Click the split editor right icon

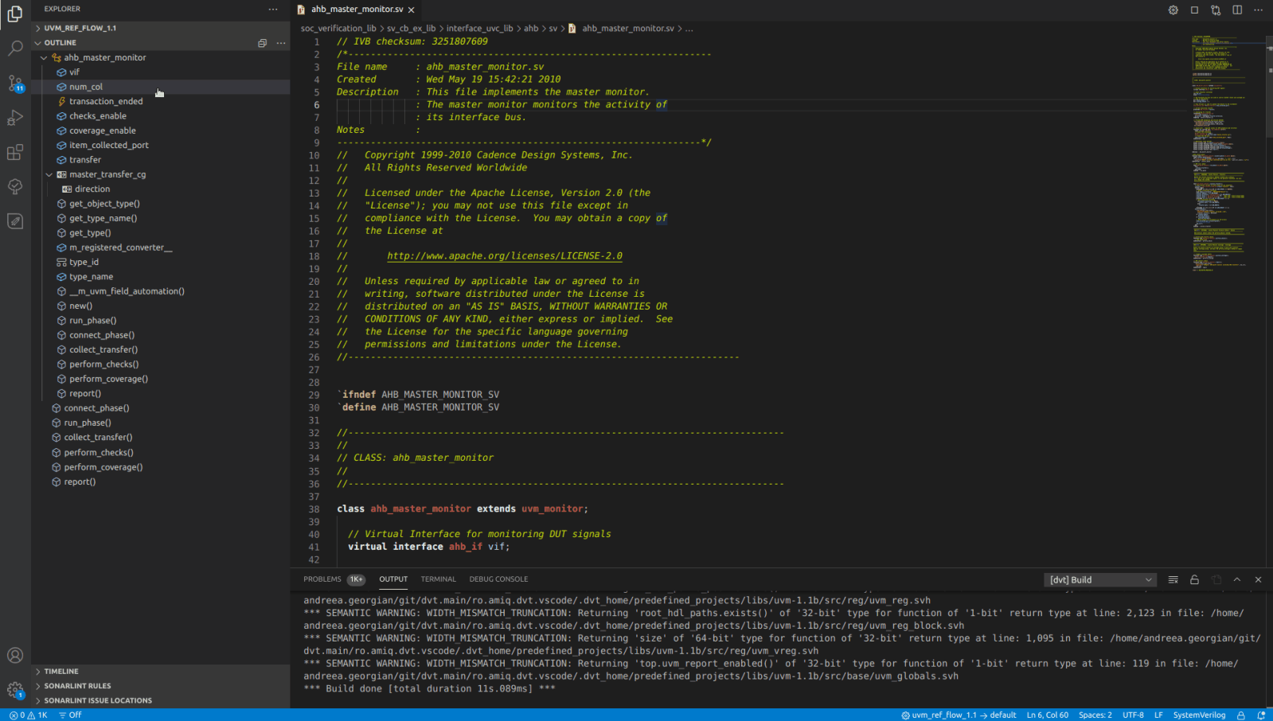click(x=1237, y=10)
